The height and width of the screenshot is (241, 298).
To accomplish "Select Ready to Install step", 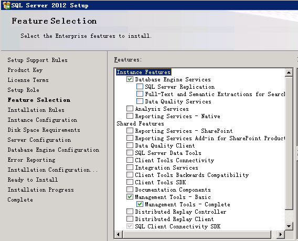I will click(x=33, y=180).
